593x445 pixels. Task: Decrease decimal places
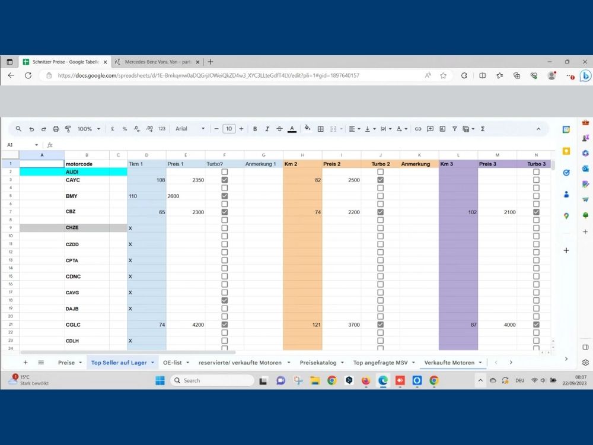(x=136, y=129)
